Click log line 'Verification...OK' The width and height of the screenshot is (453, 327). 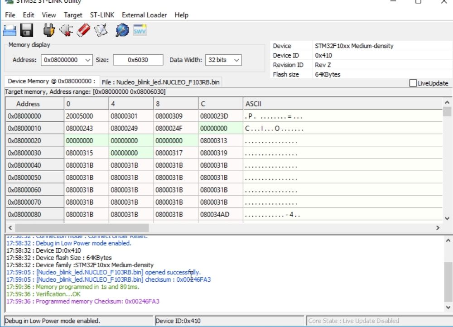pyautogui.click(x=43, y=294)
